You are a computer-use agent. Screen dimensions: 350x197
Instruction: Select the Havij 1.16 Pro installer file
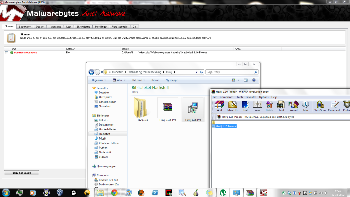193,109
